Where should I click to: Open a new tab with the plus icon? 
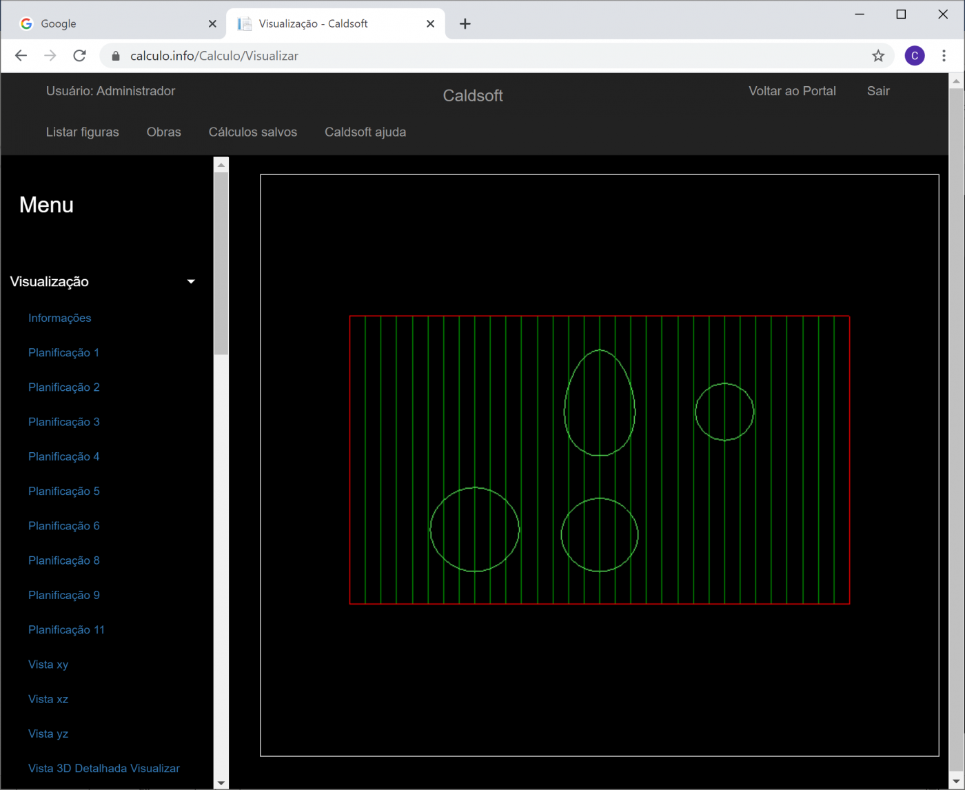point(465,24)
